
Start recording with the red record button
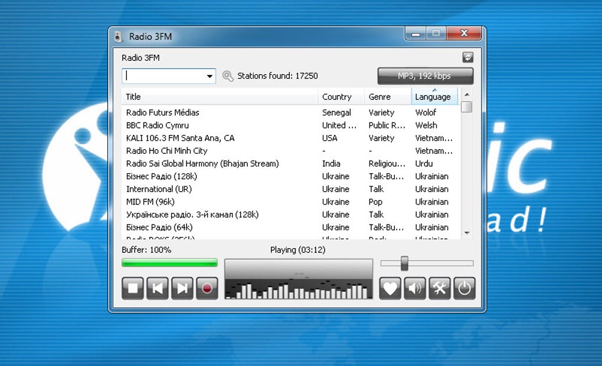(207, 288)
